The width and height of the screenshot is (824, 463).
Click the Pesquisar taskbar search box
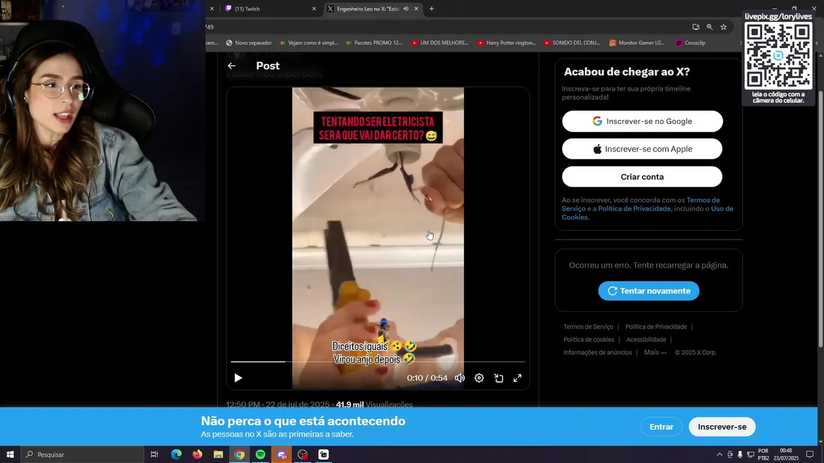(82, 455)
